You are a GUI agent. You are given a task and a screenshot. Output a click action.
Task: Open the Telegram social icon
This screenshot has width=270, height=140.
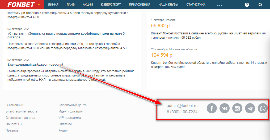[x=250, y=108]
